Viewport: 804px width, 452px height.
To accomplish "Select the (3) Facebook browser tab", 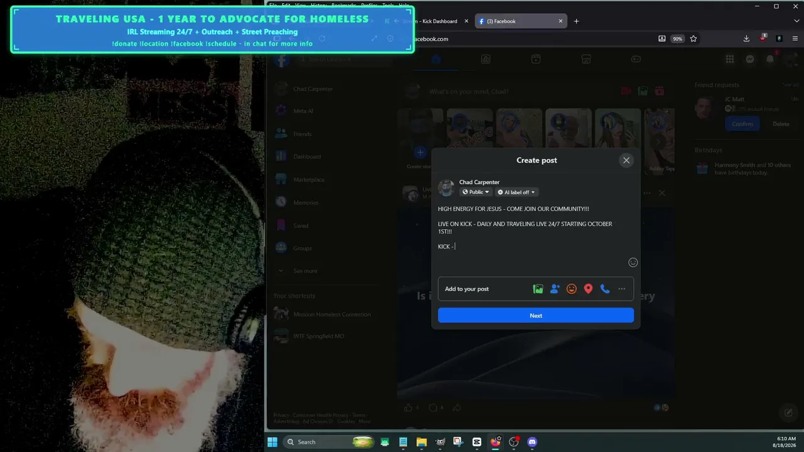I will 521,21.
